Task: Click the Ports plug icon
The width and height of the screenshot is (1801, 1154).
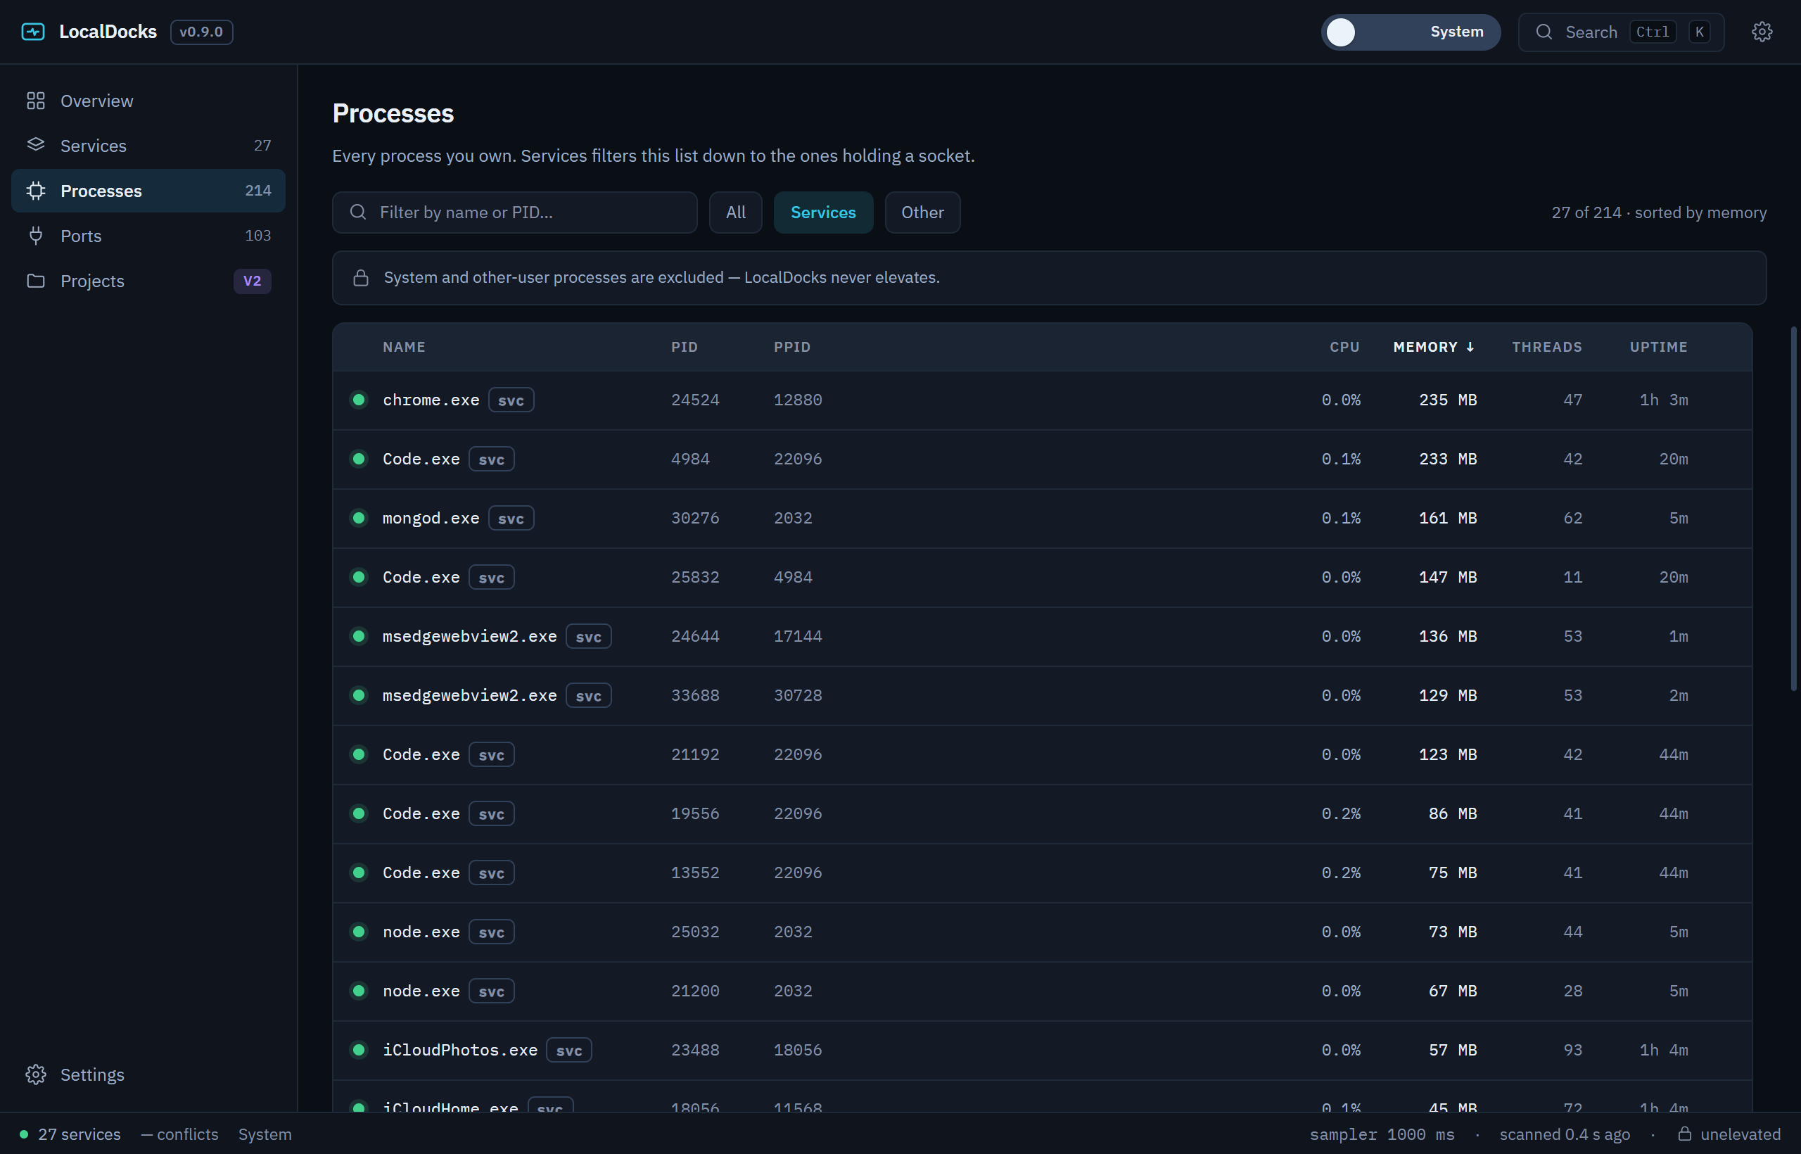Action: tap(36, 235)
